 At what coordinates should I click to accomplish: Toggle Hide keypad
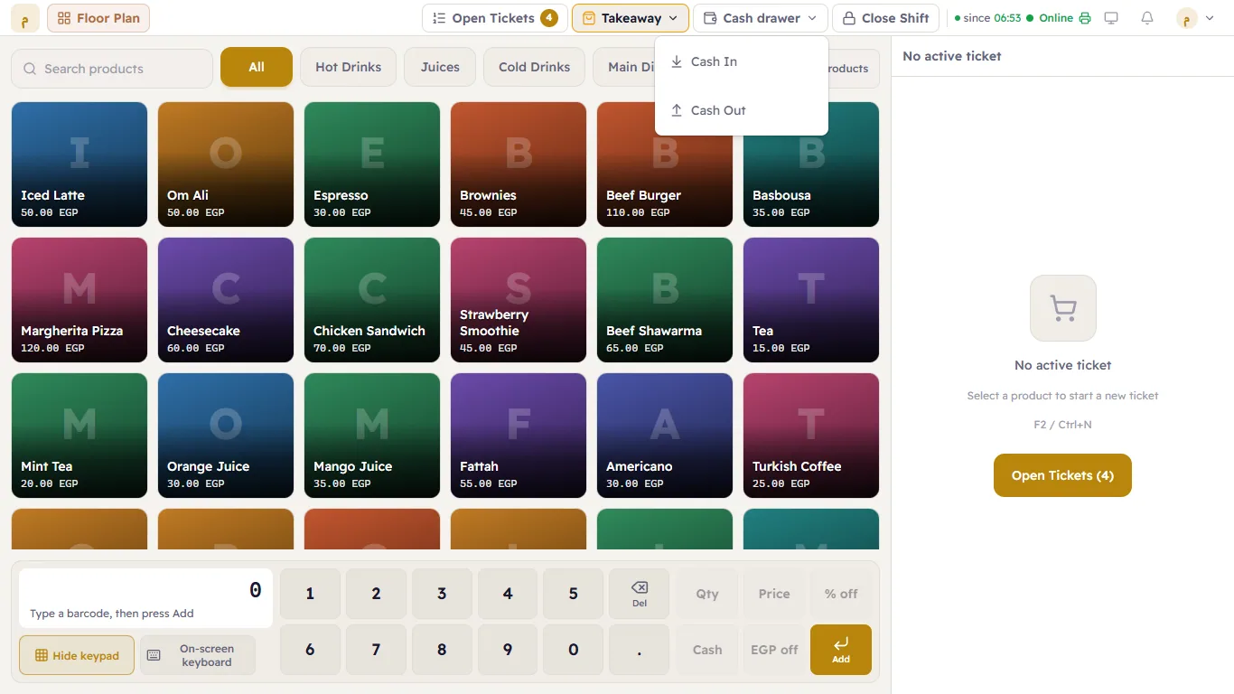[77, 655]
